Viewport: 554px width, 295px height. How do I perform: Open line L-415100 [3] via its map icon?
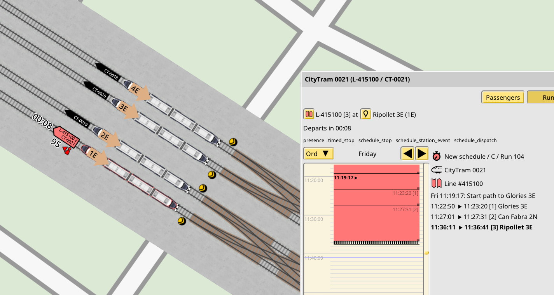tap(309, 115)
